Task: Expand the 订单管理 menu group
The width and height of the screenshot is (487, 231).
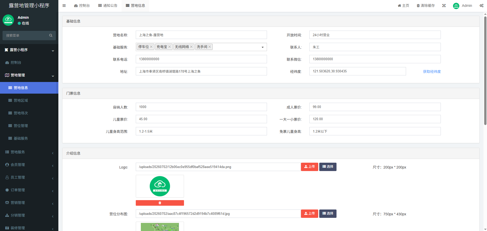Action: (x=29, y=190)
